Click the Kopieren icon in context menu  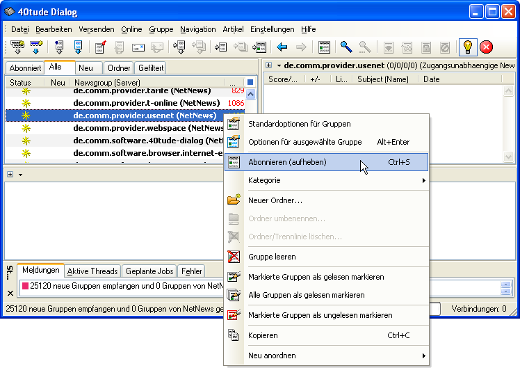pyautogui.click(x=234, y=335)
